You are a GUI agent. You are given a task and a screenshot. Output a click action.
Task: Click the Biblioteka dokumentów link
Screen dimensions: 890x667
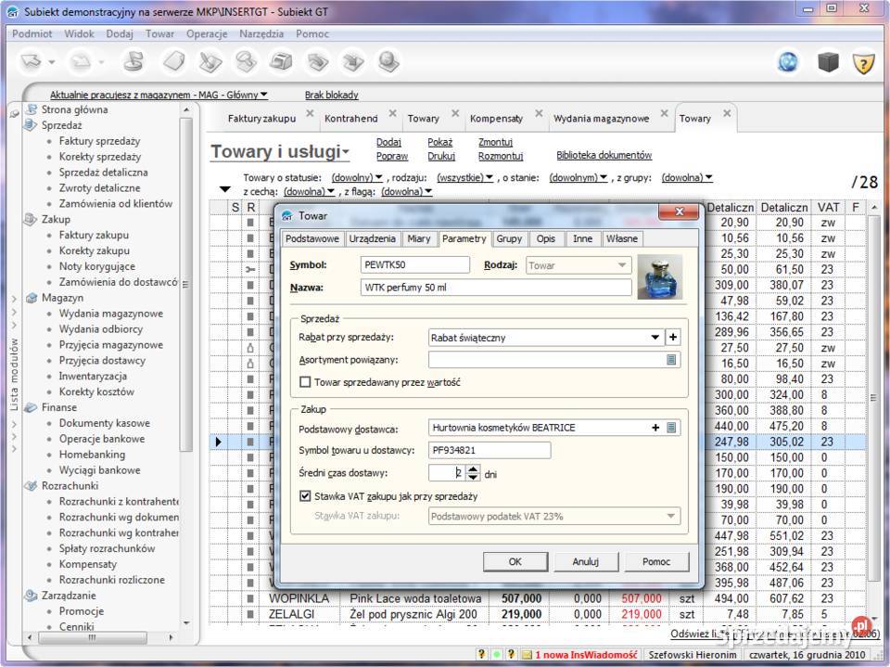pos(604,156)
